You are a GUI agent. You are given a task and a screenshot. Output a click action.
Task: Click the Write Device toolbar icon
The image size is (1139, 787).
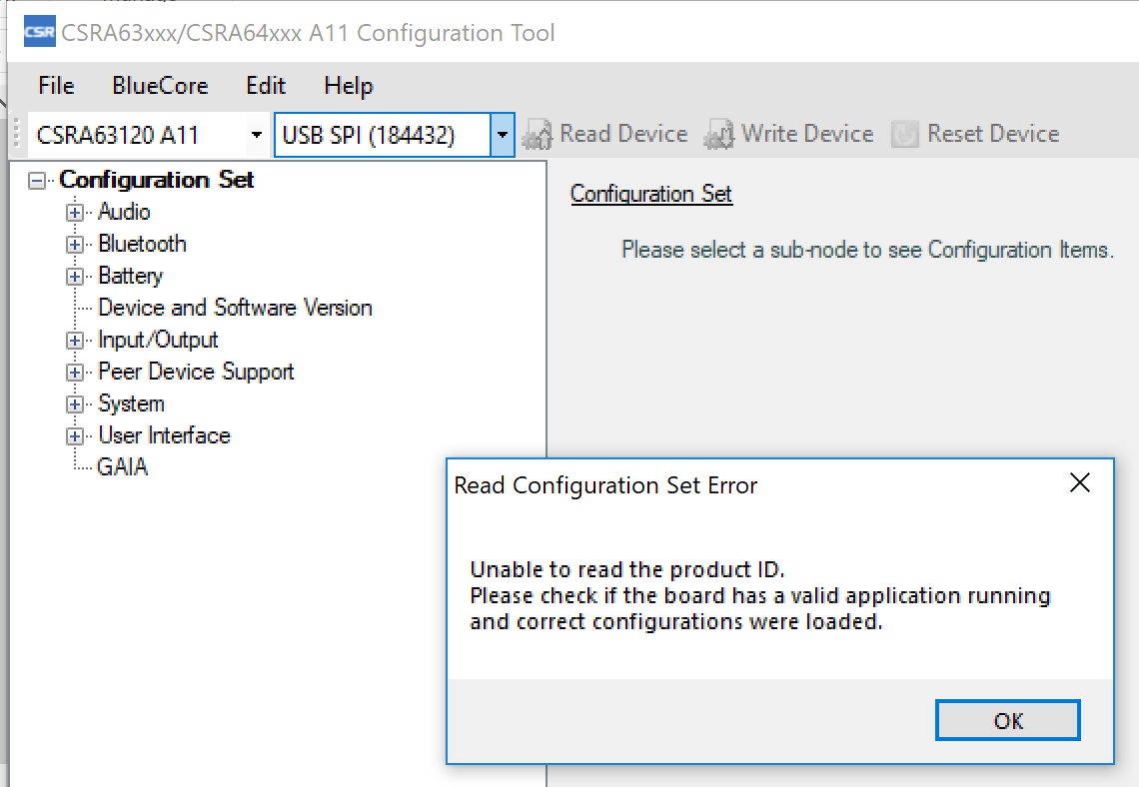pos(719,134)
